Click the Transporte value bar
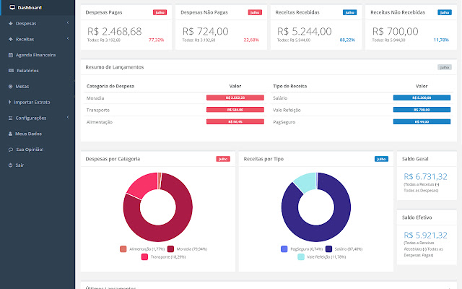The width and height of the screenshot is (462, 289). tap(235, 110)
